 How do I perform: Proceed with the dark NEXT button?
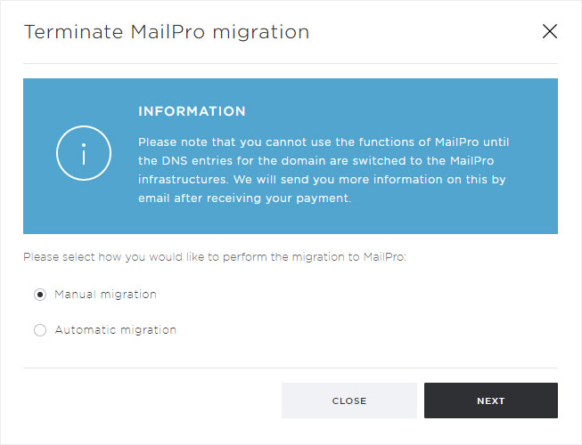point(491,400)
